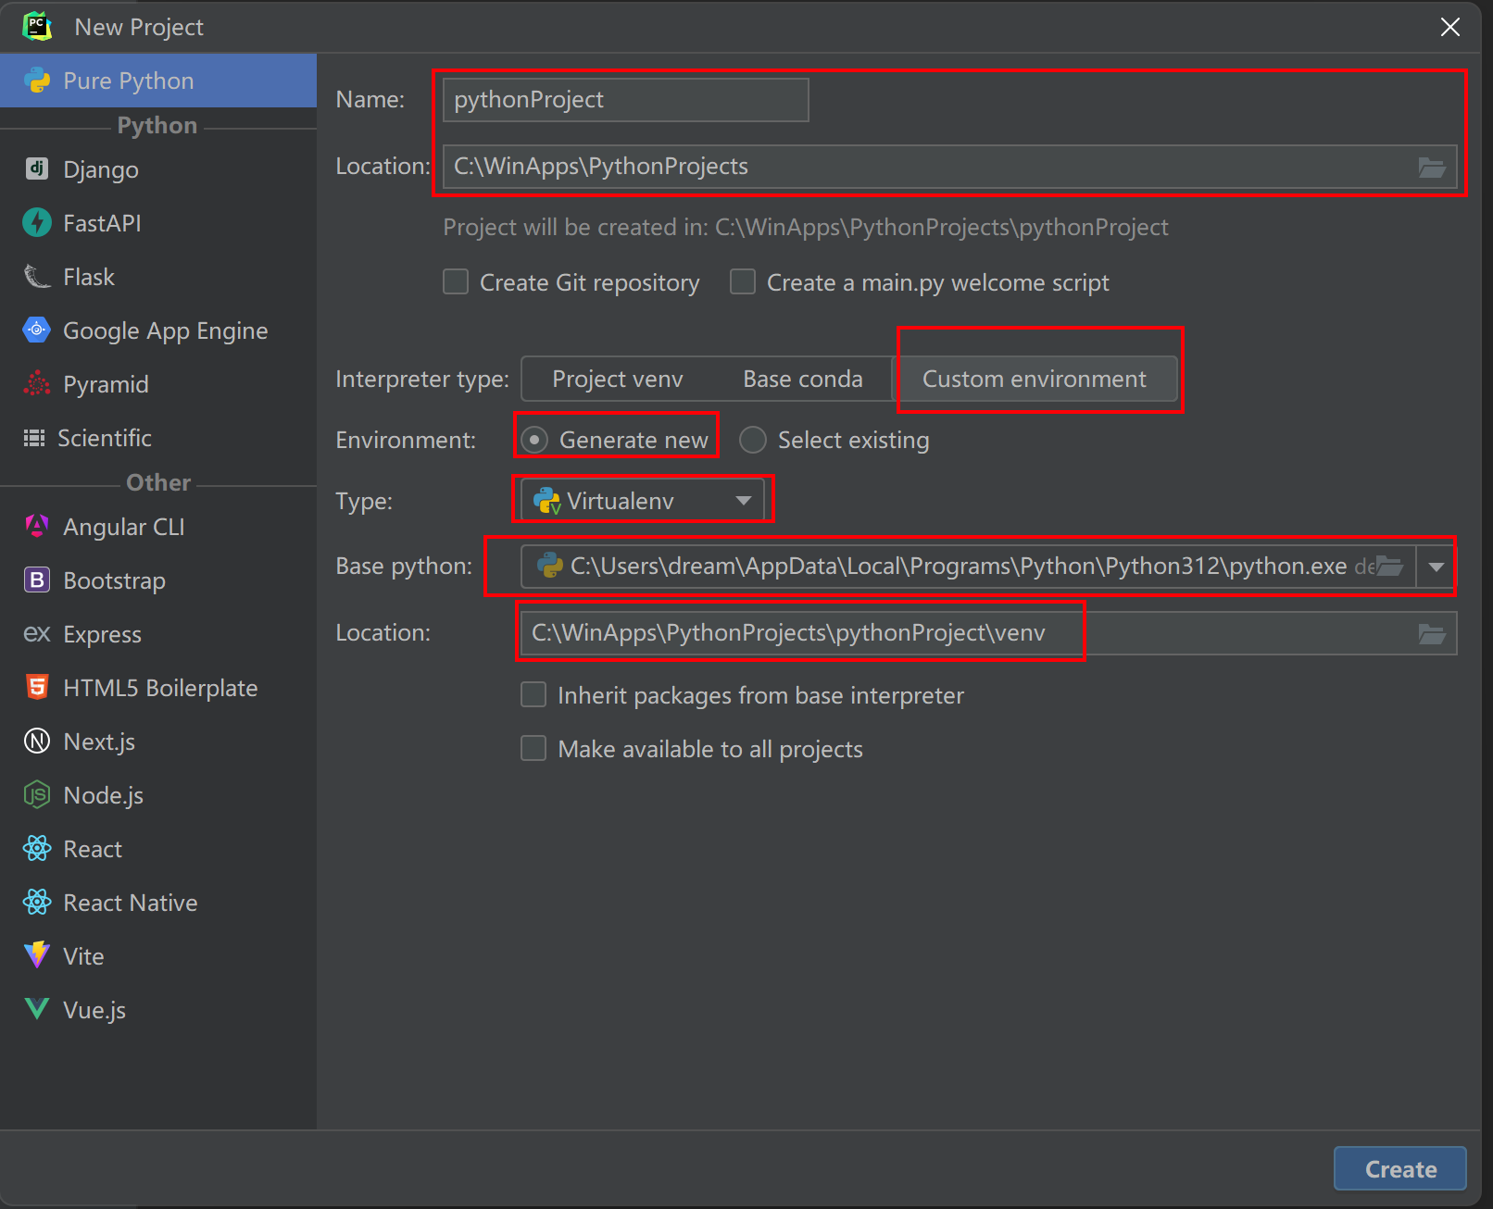Viewport: 1493px width, 1209px height.
Task: Click the Flask icon
Action: pos(37,276)
